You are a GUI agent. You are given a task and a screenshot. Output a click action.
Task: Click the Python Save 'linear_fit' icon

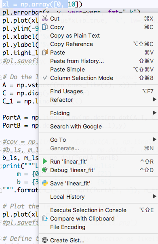(45, 183)
